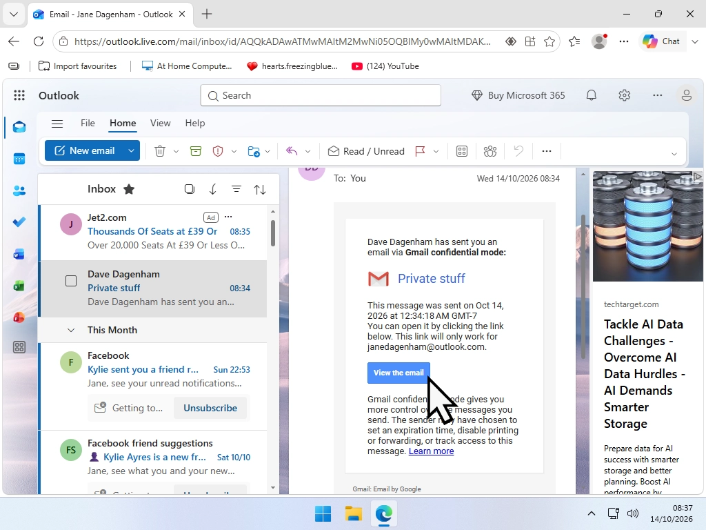Archive the selected email
Screen dimensions: 706x530
pyautogui.click(x=196, y=151)
